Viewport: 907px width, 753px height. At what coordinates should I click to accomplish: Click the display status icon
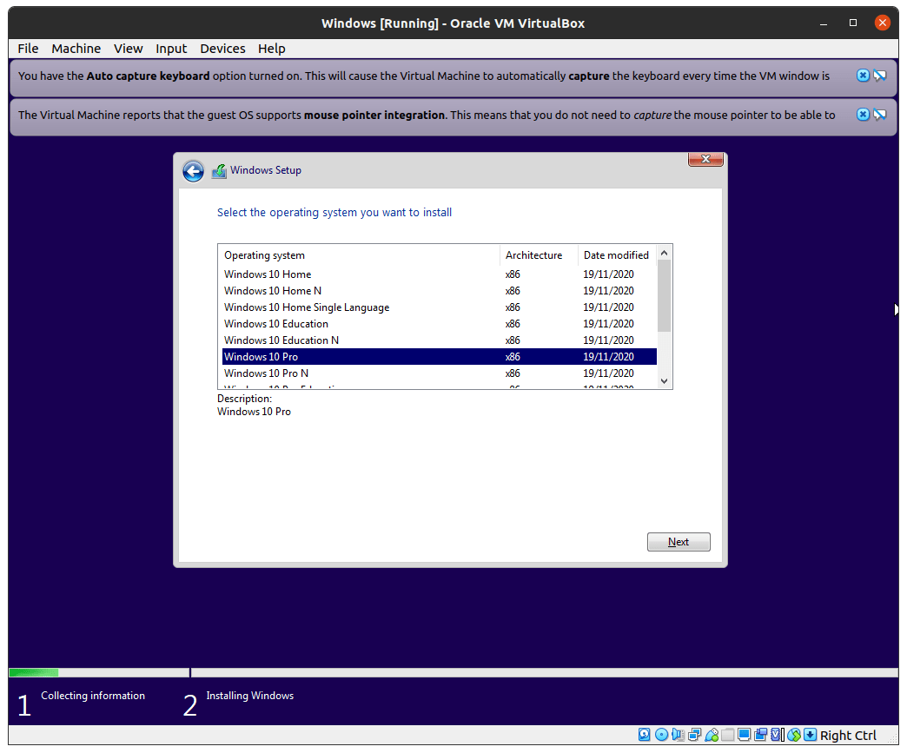click(x=744, y=735)
